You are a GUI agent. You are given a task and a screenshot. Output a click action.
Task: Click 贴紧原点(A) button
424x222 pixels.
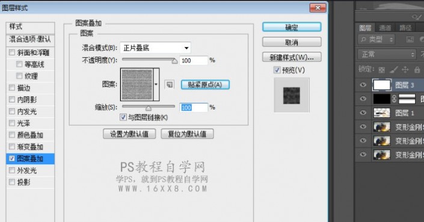point(205,85)
